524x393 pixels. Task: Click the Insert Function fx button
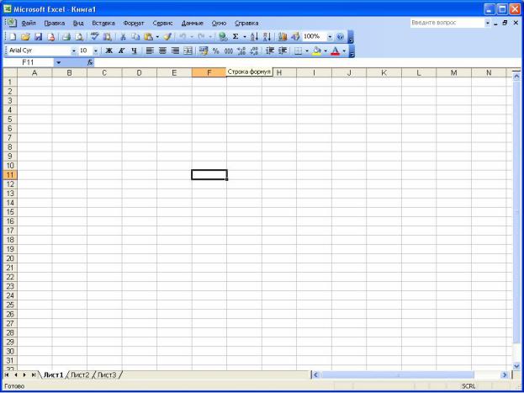tap(90, 62)
